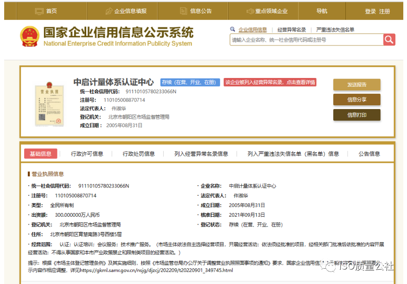The width and height of the screenshot is (407, 284).
Task: Click the 发送报告 button
Action: click(x=356, y=84)
